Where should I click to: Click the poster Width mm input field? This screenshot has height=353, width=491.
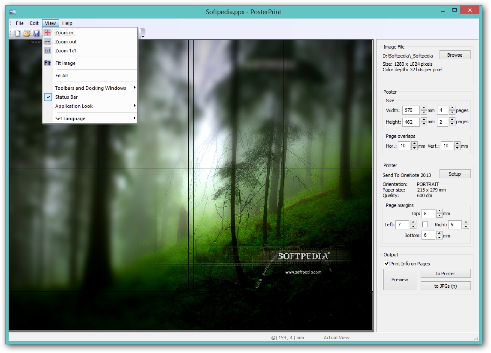[411, 110]
